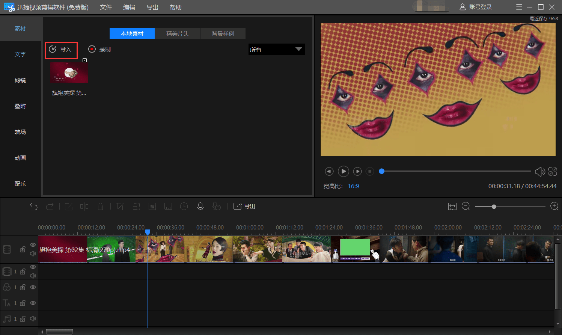562x335 pixels.
Task: Mute the music track speaker
Action: coord(33,319)
